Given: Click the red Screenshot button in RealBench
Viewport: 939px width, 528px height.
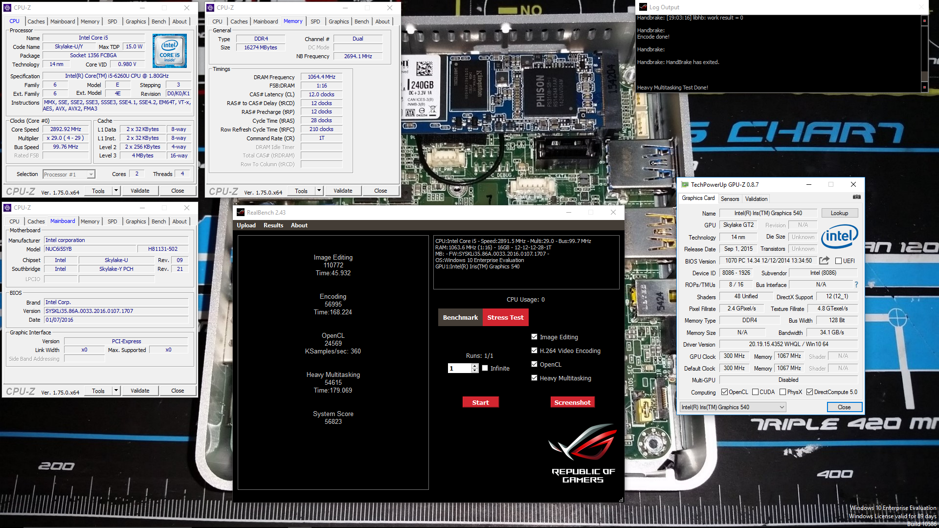Looking at the screenshot, I should pos(572,402).
